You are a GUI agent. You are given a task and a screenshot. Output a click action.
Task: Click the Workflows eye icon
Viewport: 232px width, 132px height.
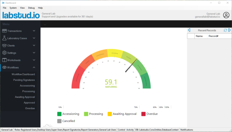(4, 67)
